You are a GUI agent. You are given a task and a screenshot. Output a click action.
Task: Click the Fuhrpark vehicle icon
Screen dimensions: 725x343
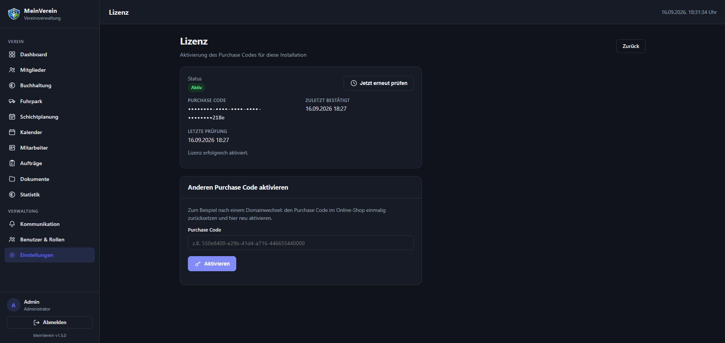12,101
